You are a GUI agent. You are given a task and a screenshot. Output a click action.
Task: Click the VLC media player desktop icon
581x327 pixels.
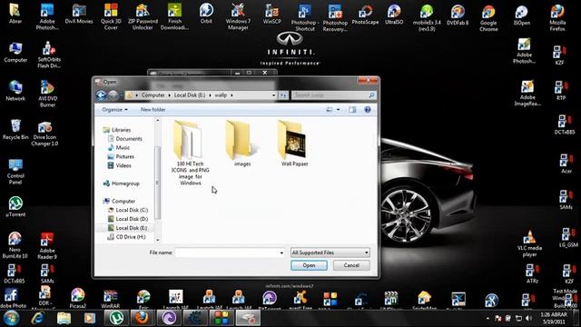529,243
